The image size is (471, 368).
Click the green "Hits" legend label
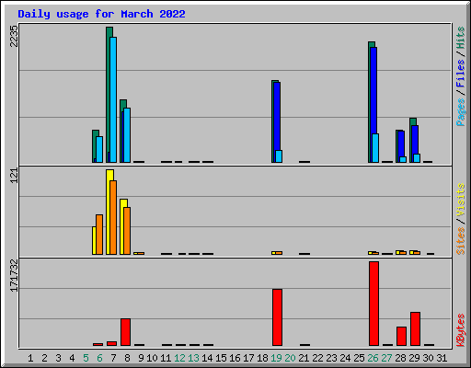coord(461,38)
